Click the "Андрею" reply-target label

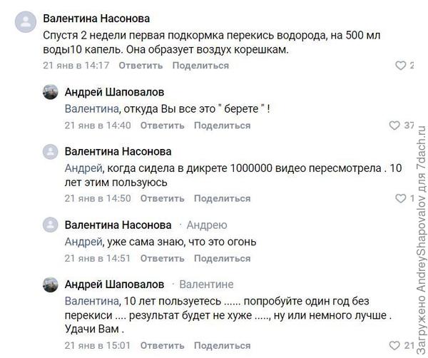(x=207, y=225)
